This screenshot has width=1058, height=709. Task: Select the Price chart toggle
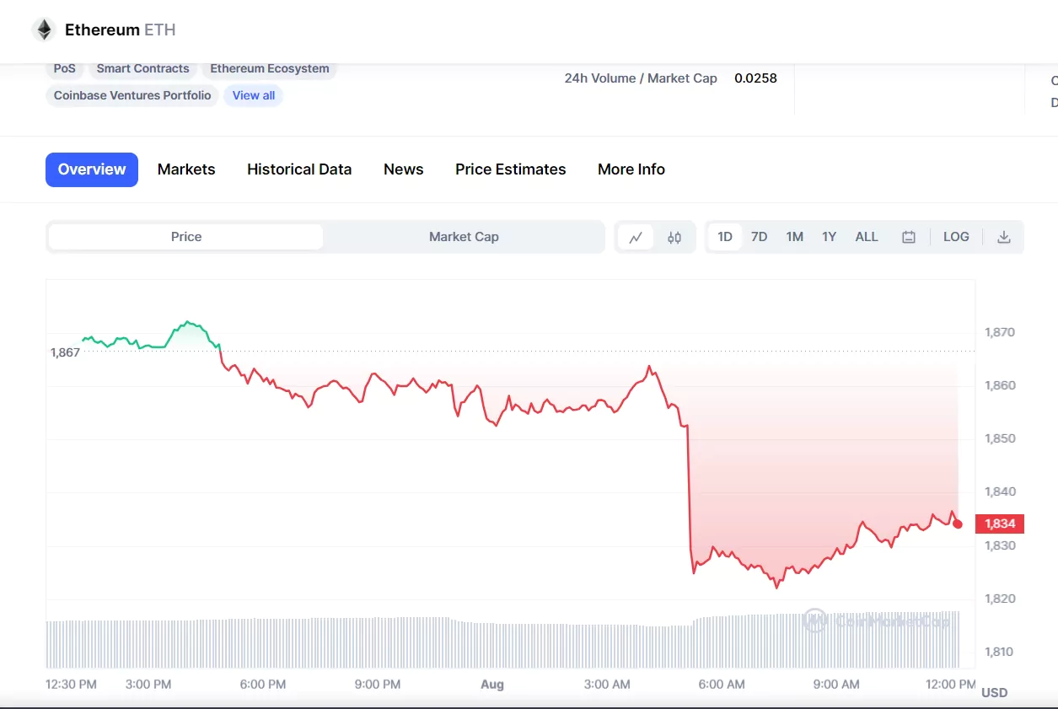(186, 237)
